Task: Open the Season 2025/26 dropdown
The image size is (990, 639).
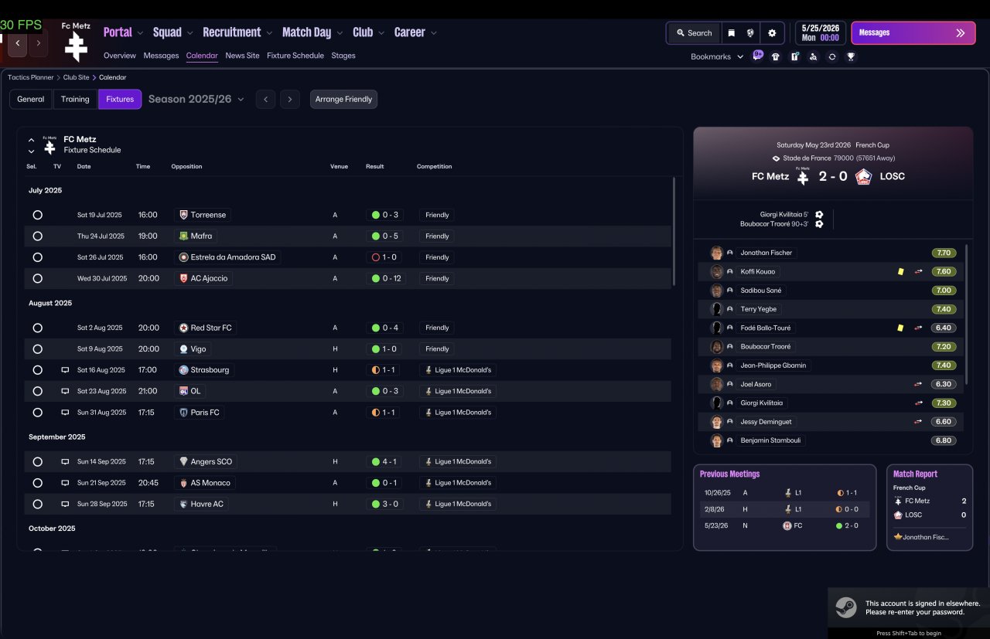Action: tap(196, 99)
